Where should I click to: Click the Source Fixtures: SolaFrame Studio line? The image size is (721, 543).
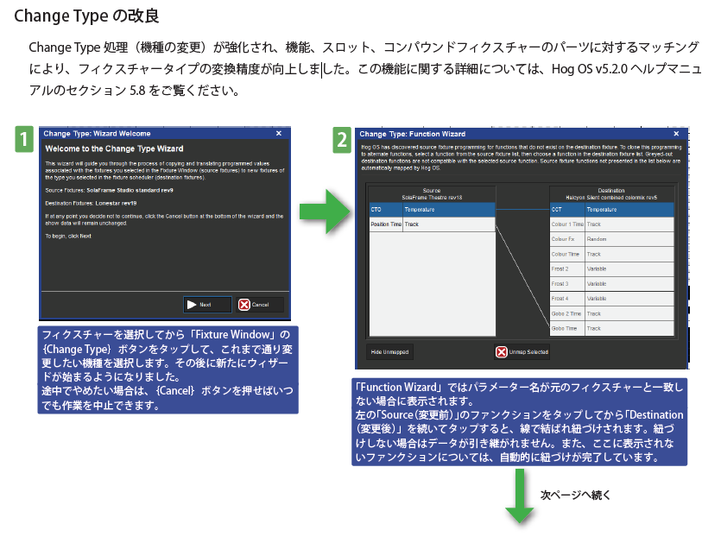click(x=109, y=190)
